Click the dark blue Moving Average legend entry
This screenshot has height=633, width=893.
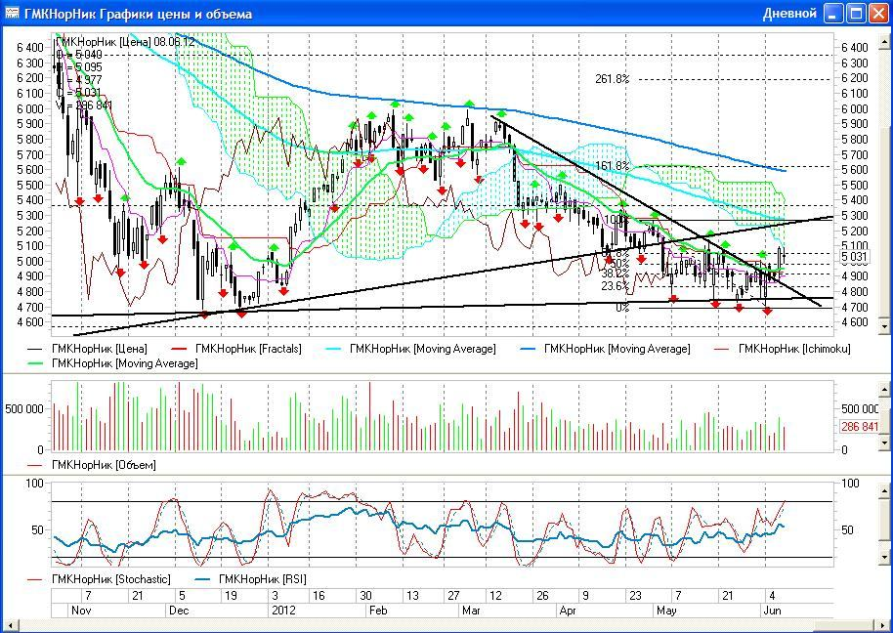617,349
